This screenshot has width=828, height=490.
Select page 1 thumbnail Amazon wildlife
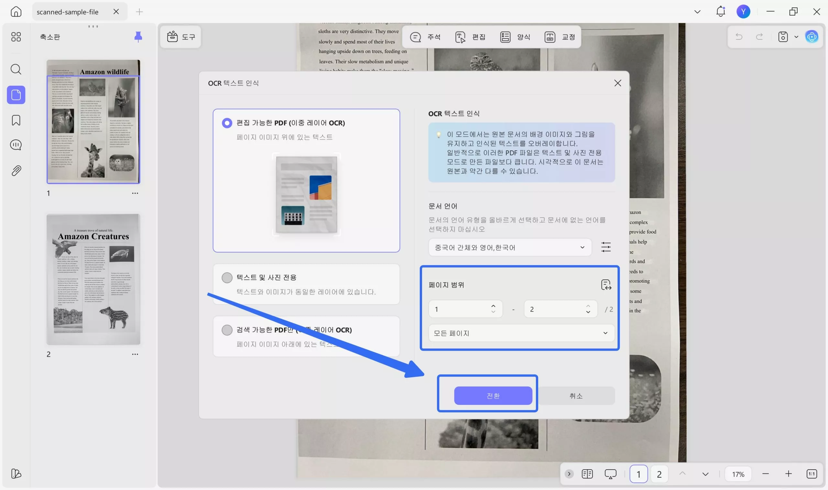coord(93,122)
